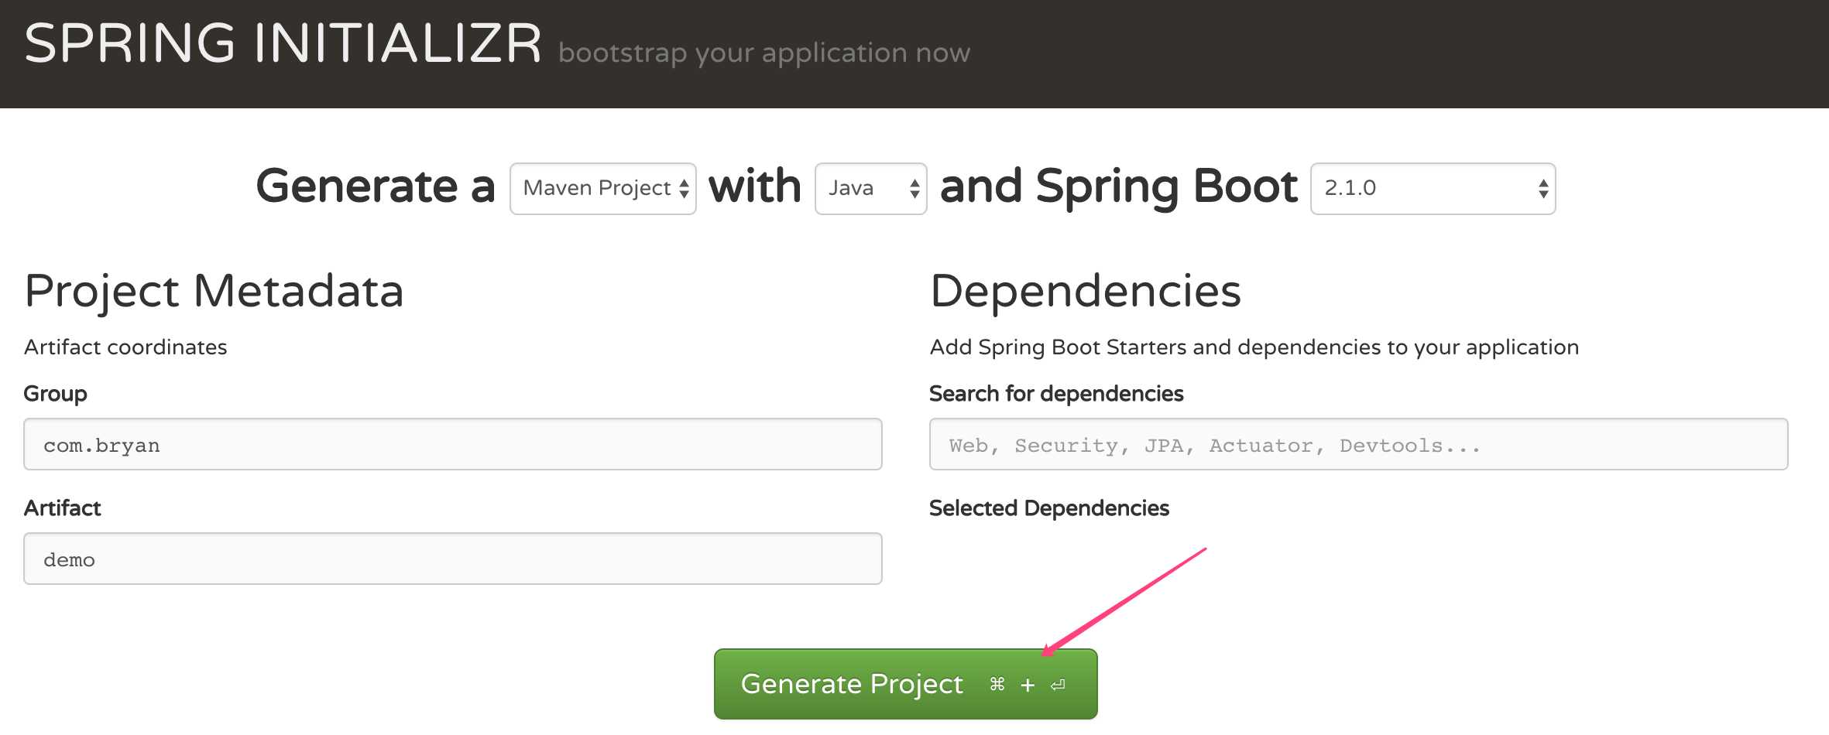Screen dimensions: 1829x735
Task: Click the SPRING INITIALIZR title
Action: point(283,43)
